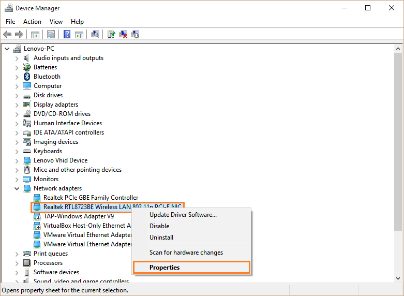404x296 pixels.
Task: Click the Mice and pointing devices icon
Action: click(x=27, y=170)
